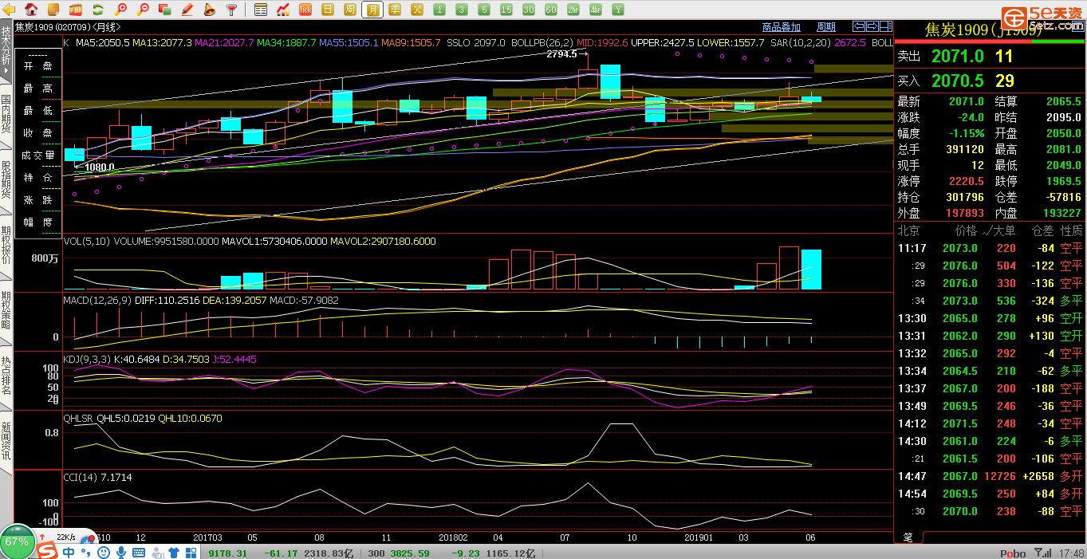Switch to 60-minute period
Screen dimensions: 1087x559
551,10
